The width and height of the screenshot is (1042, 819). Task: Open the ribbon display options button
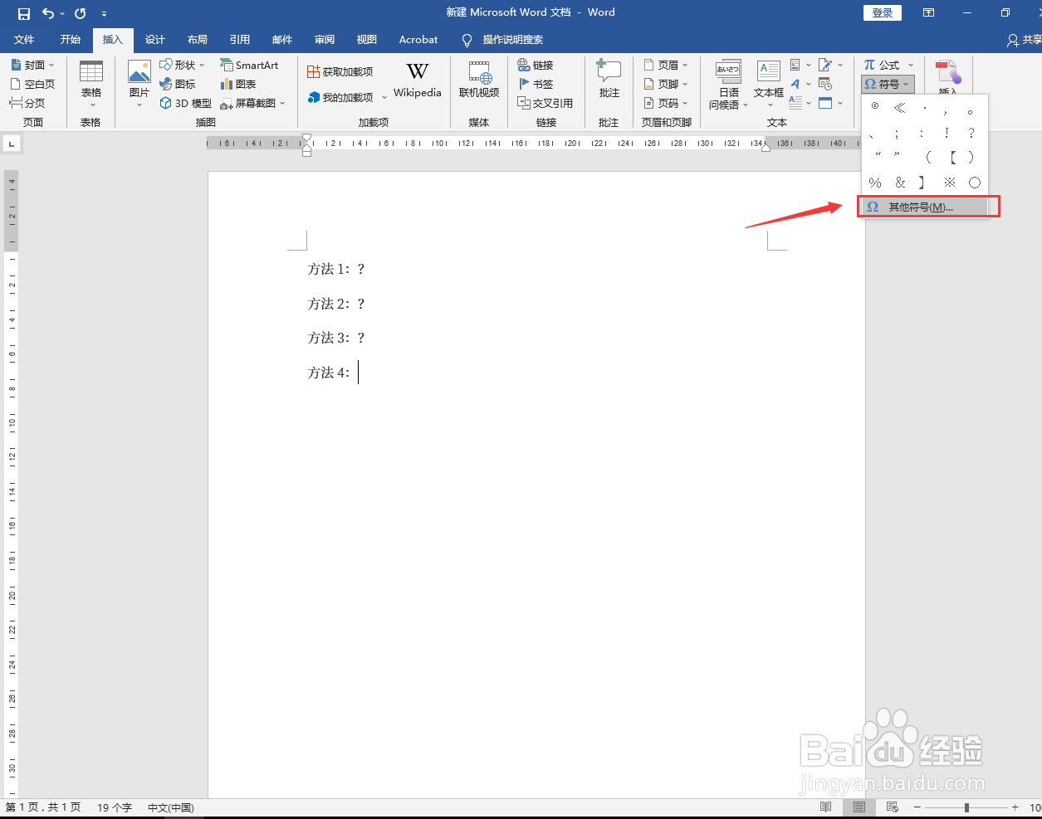pos(928,12)
